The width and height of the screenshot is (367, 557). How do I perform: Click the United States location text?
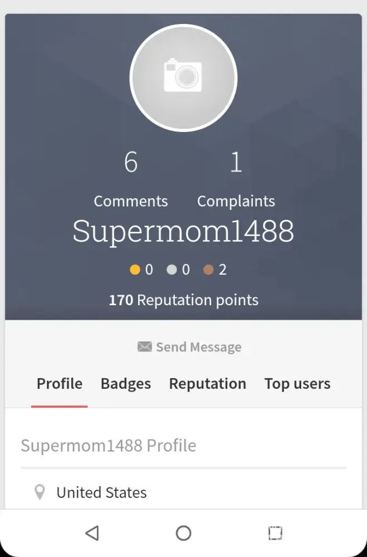click(x=102, y=492)
